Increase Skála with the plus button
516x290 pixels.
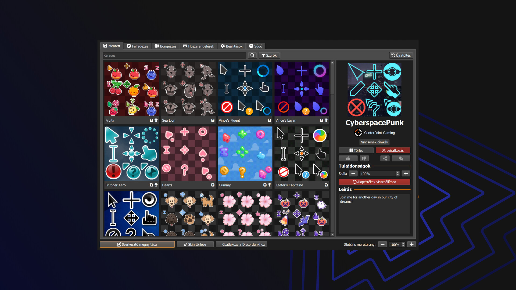coord(406,174)
